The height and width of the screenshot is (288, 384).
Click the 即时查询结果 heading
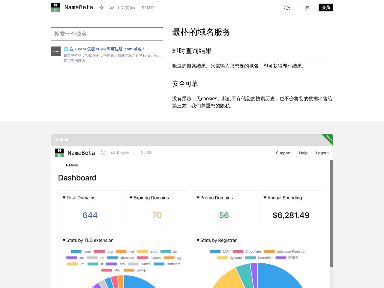192,51
